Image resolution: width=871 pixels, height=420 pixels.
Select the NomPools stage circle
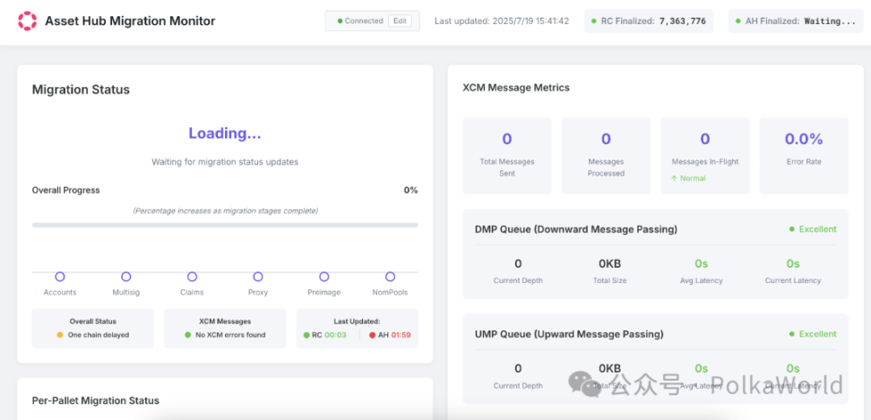(390, 277)
